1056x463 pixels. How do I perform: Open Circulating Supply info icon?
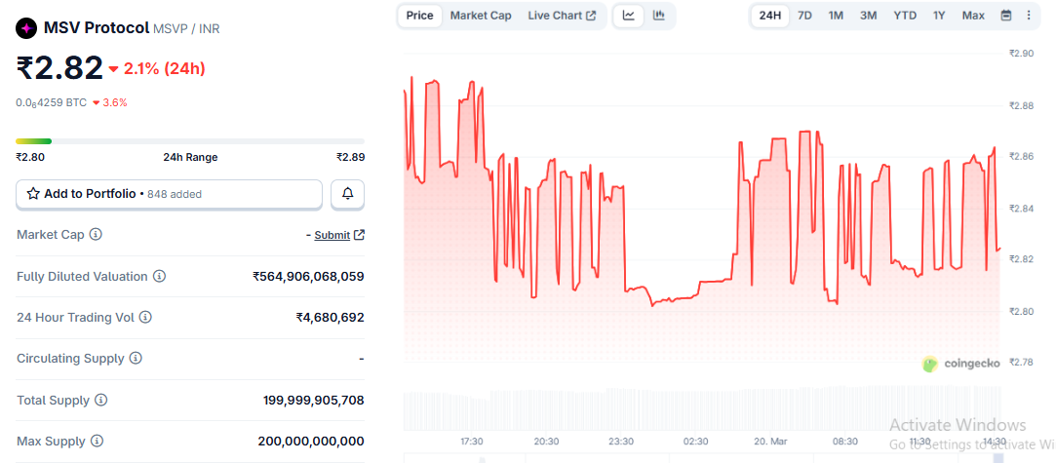coord(136,358)
